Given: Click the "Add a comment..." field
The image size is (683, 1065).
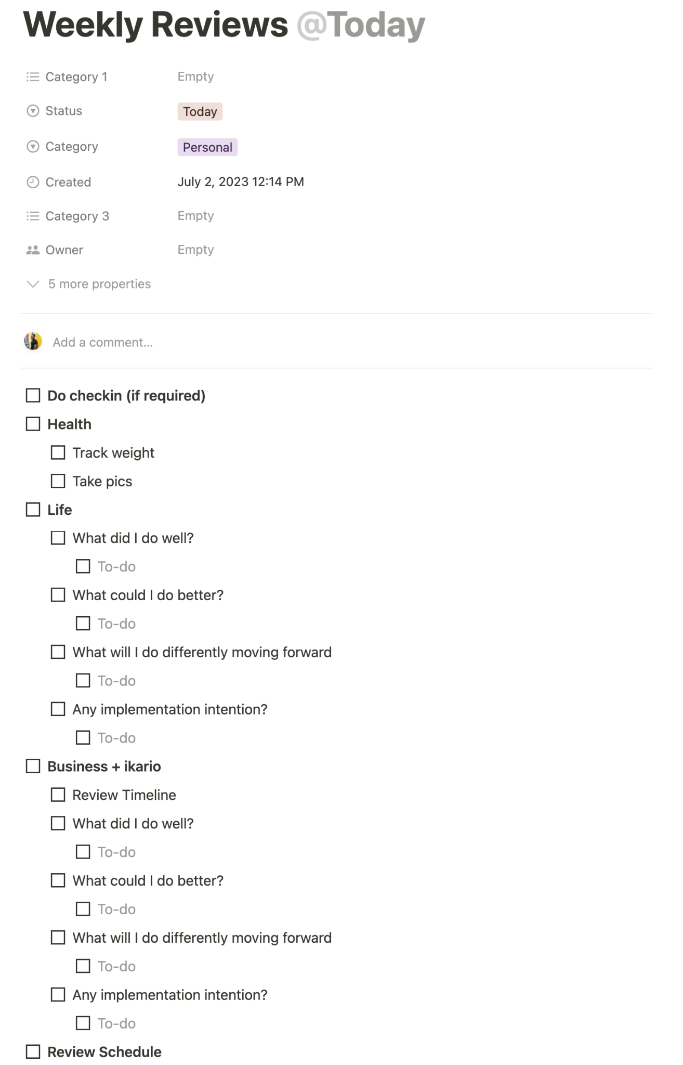Looking at the screenshot, I should 103,342.
